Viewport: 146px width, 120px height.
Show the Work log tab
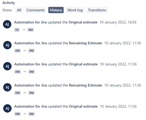click(75, 10)
